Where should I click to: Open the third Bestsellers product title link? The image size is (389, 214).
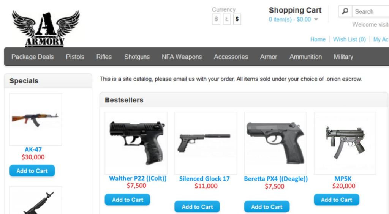[x=276, y=179]
